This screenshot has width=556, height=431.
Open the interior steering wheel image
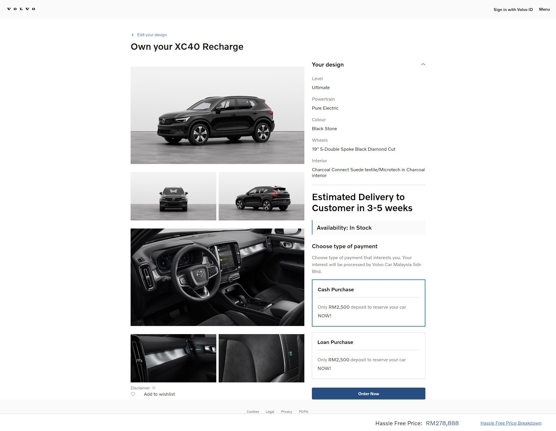tap(217, 277)
